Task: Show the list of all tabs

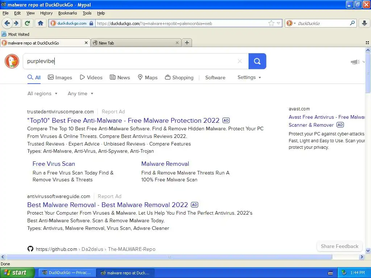Action: pyautogui.click(x=367, y=43)
